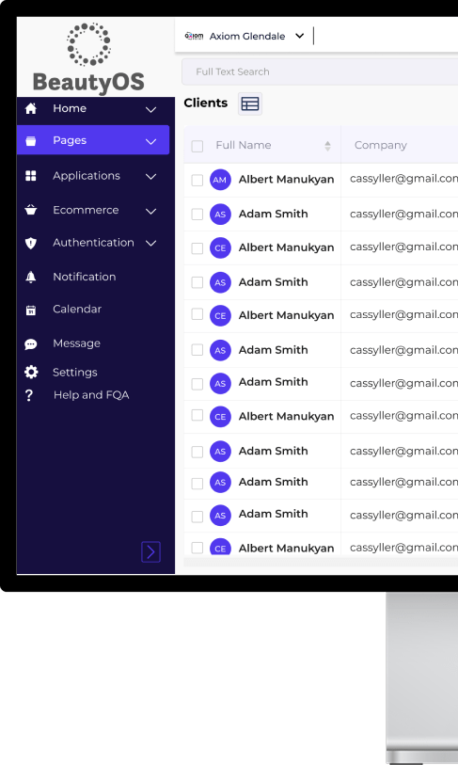Open the Home section via its house icon
The height and width of the screenshot is (765, 458).
point(31,108)
